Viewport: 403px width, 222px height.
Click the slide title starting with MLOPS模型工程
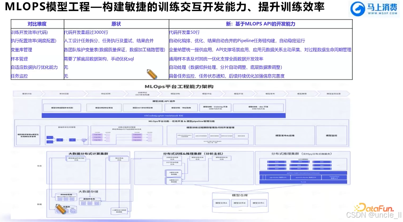tap(164, 7)
